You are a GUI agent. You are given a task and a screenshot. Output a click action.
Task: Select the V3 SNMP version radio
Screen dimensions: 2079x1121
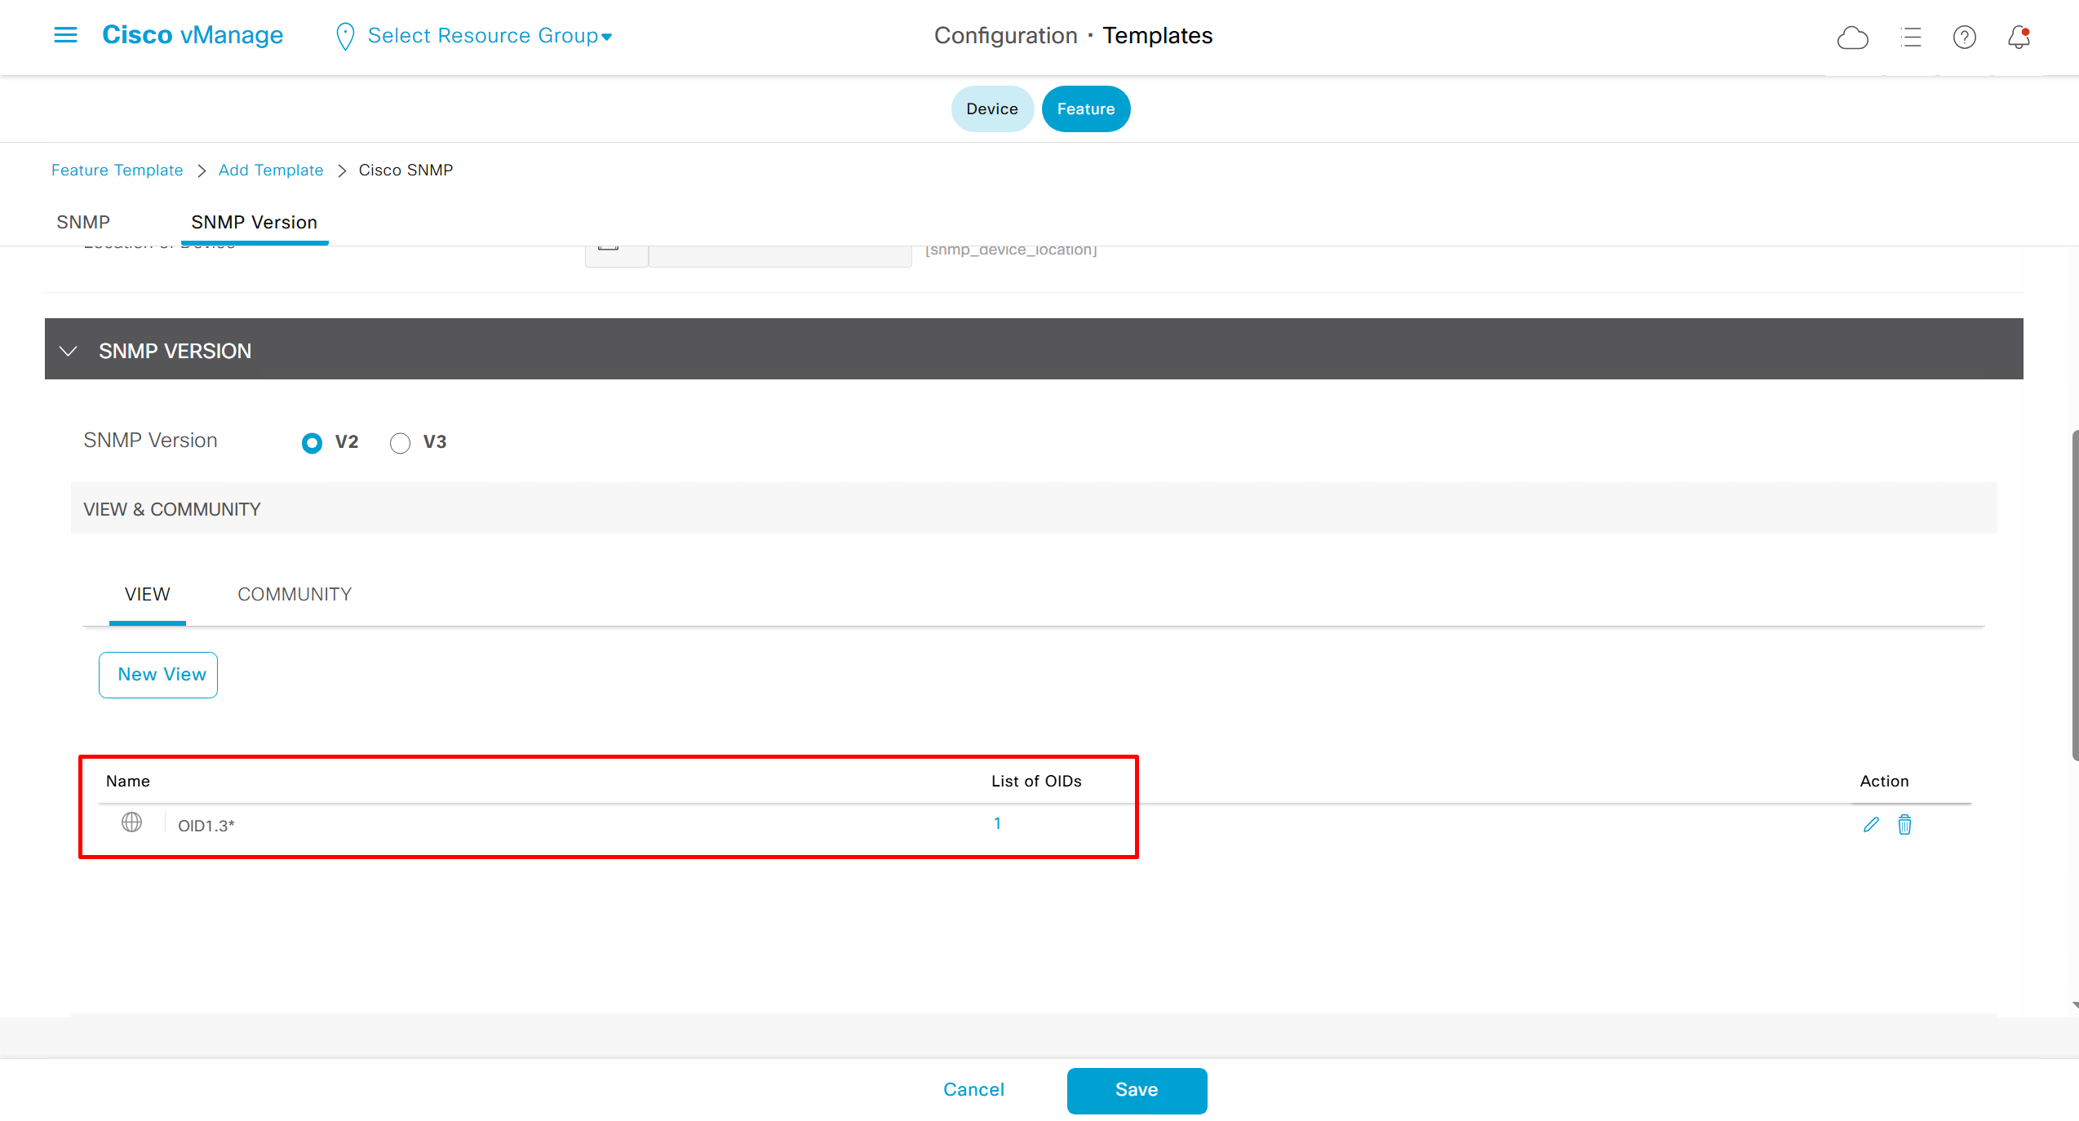pyautogui.click(x=400, y=443)
